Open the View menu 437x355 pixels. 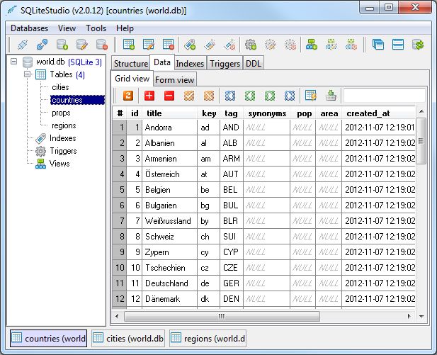(x=67, y=28)
